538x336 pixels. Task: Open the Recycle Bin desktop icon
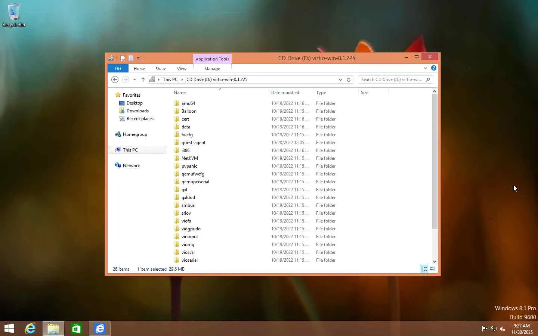pyautogui.click(x=14, y=15)
